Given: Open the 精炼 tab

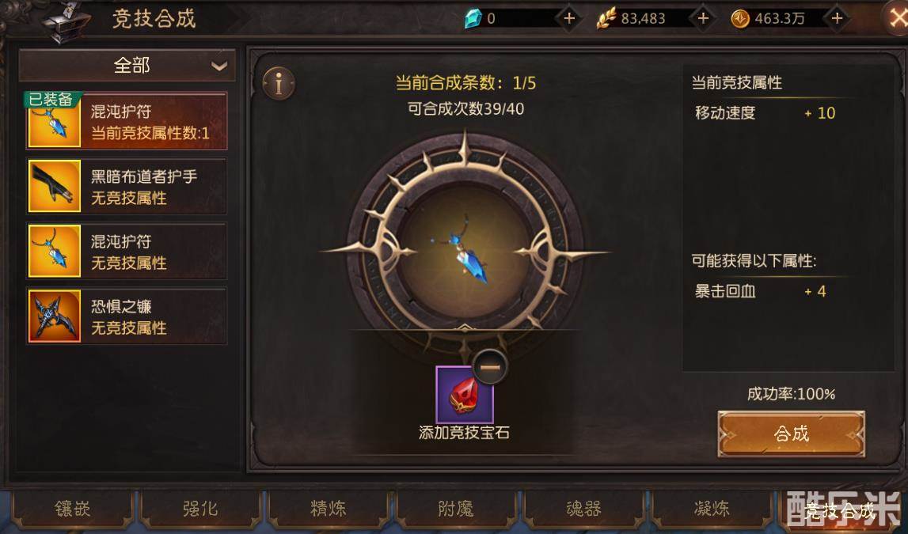Looking at the screenshot, I should [x=329, y=509].
